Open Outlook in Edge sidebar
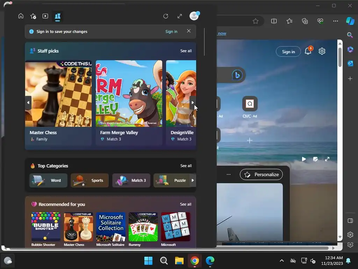The image size is (358, 269). coord(350,63)
